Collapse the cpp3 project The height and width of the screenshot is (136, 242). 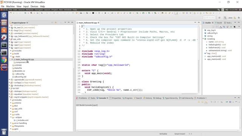click(x=9, y=48)
